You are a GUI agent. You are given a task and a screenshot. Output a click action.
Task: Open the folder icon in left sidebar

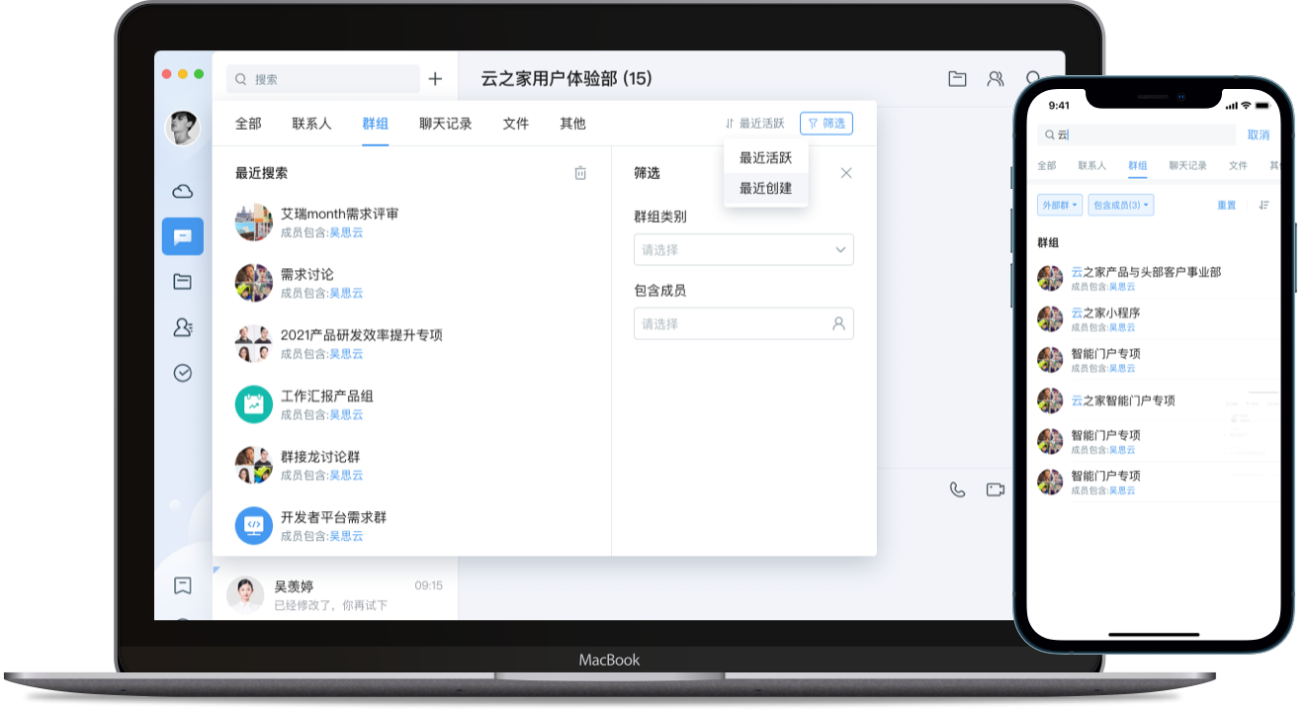click(182, 282)
